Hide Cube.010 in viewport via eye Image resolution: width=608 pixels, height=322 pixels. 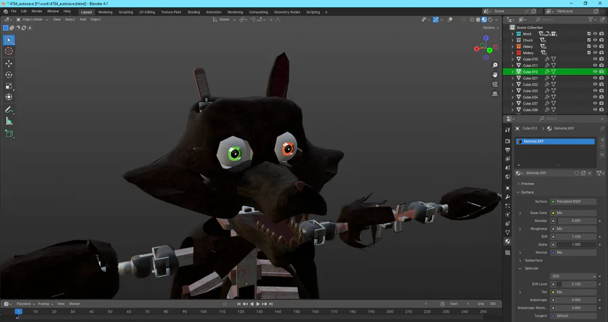point(595,59)
